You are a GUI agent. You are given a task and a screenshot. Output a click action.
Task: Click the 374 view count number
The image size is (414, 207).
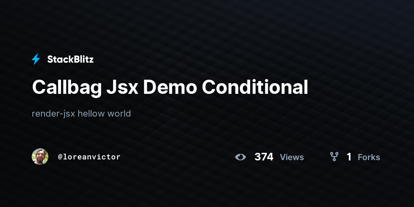pyautogui.click(x=264, y=157)
